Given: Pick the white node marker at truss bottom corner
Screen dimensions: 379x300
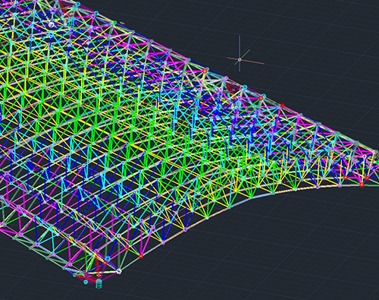Looking at the screenshot, I should (x=119, y=271).
